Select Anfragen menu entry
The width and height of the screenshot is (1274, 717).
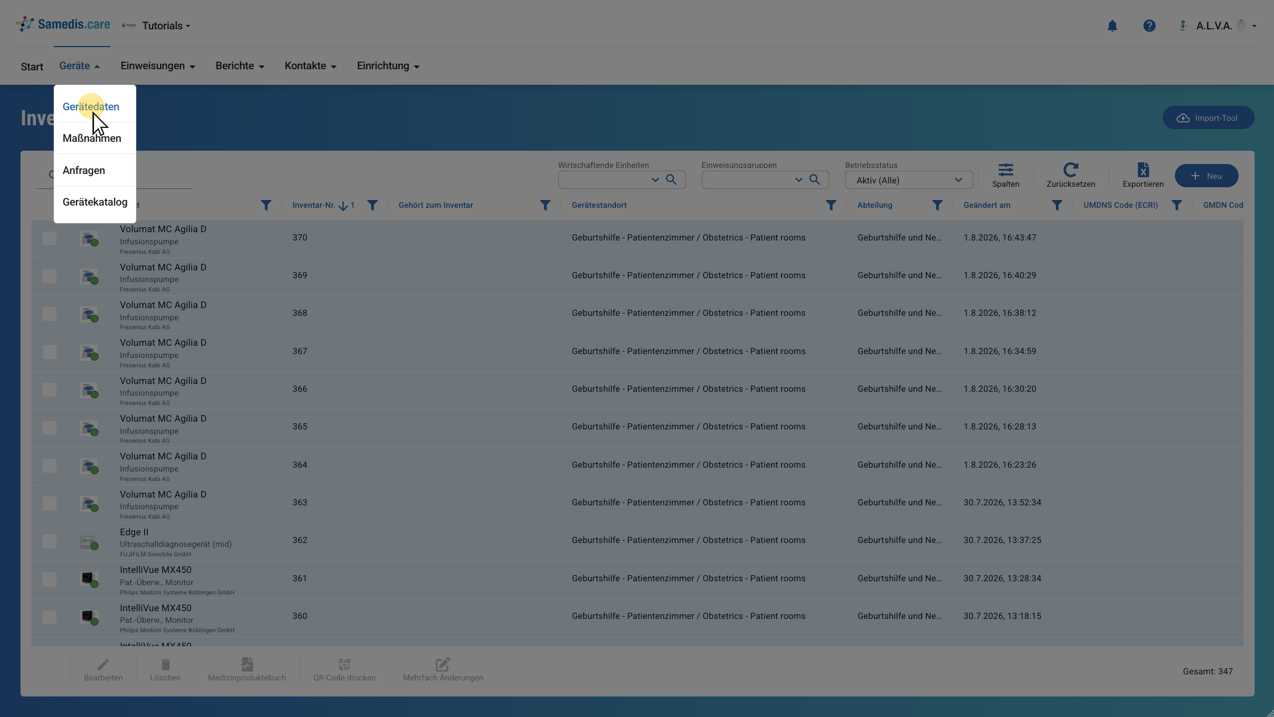click(x=95, y=170)
